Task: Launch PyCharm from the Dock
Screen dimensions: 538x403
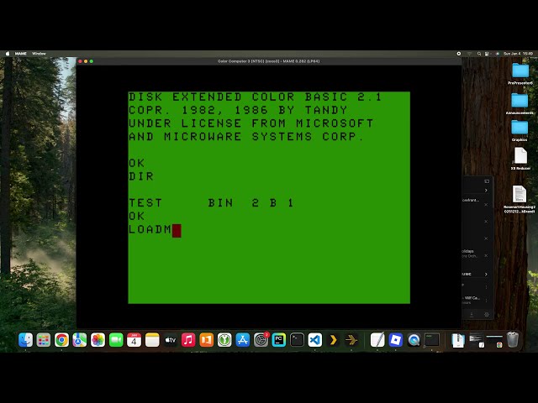Action: 278,340
